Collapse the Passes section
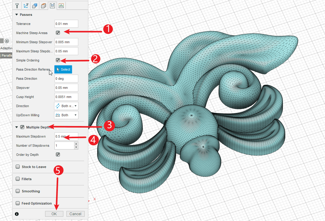This screenshot has height=221, width=325. (17, 15)
